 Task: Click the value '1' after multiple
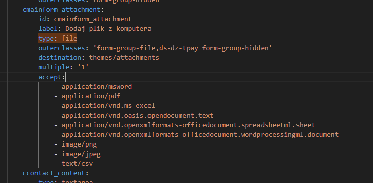pos(83,67)
